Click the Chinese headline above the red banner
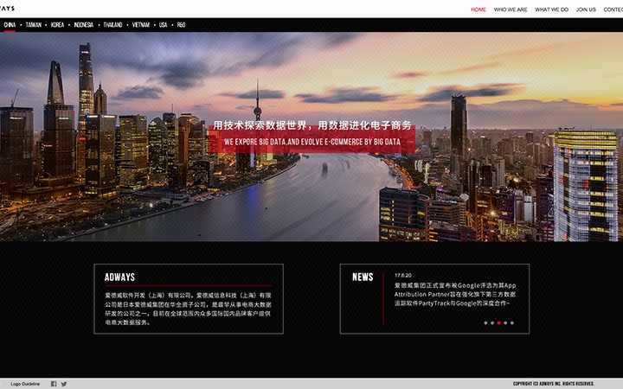 pyautogui.click(x=311, y=125)
